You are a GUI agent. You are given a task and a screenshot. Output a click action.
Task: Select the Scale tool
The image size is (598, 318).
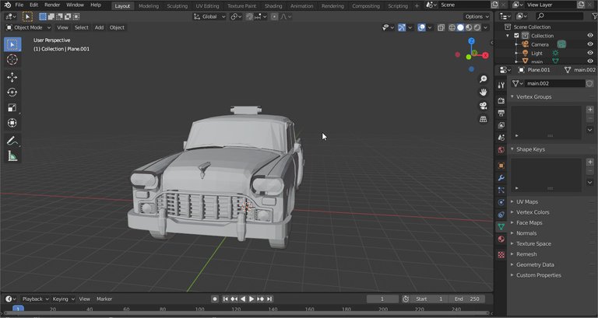12,108
